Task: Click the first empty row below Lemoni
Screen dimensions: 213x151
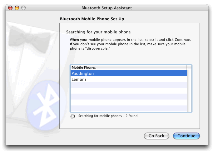Action: tap(128, 85)
